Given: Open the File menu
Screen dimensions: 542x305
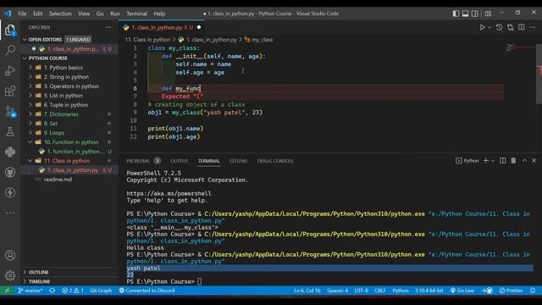Looking at the screenshot, I should (x=22, y=14).
